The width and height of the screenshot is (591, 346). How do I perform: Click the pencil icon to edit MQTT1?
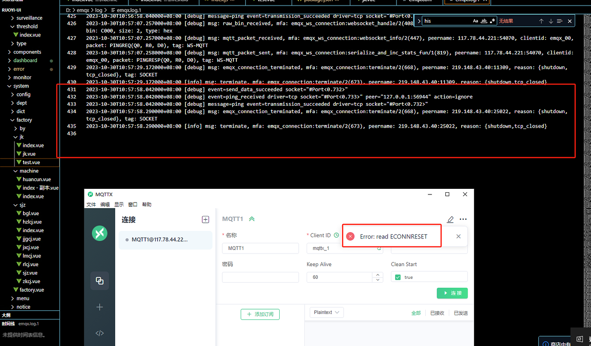[x=450, y=219]
